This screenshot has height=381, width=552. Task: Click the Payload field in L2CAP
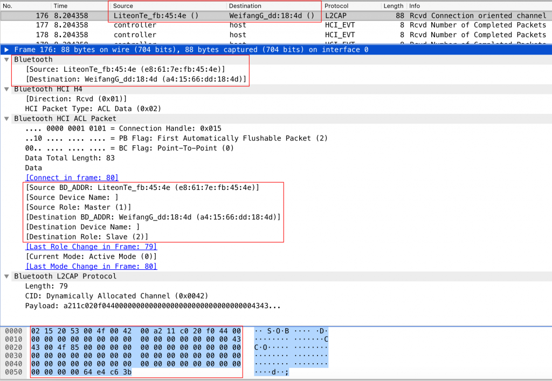tap(153, 305)
